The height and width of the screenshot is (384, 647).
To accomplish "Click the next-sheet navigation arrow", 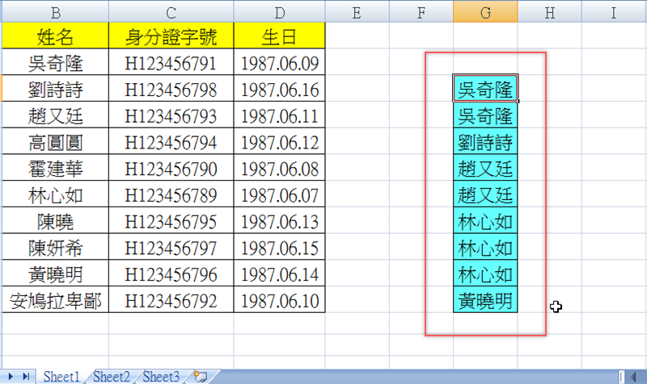I will [x=11, y=376].
